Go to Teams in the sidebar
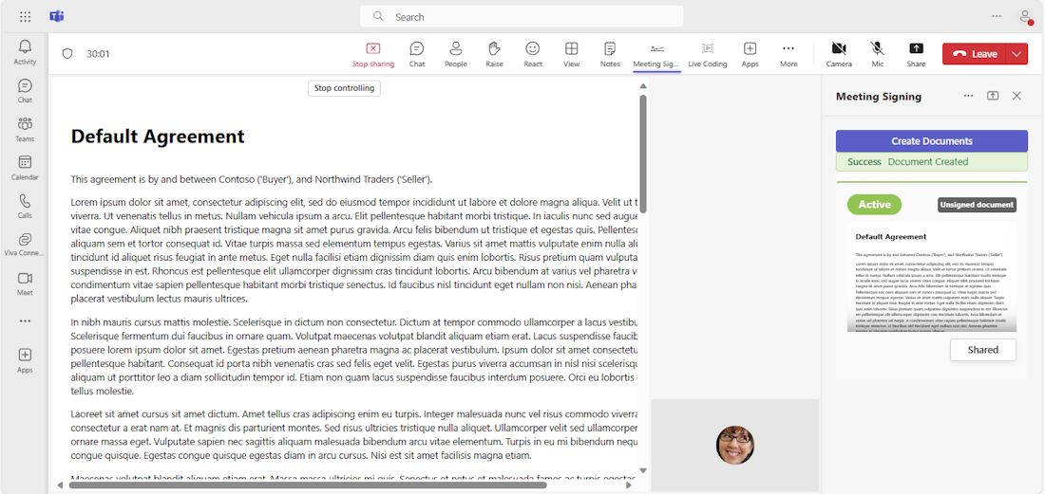The image size is (1045, 494). point(25,129)
